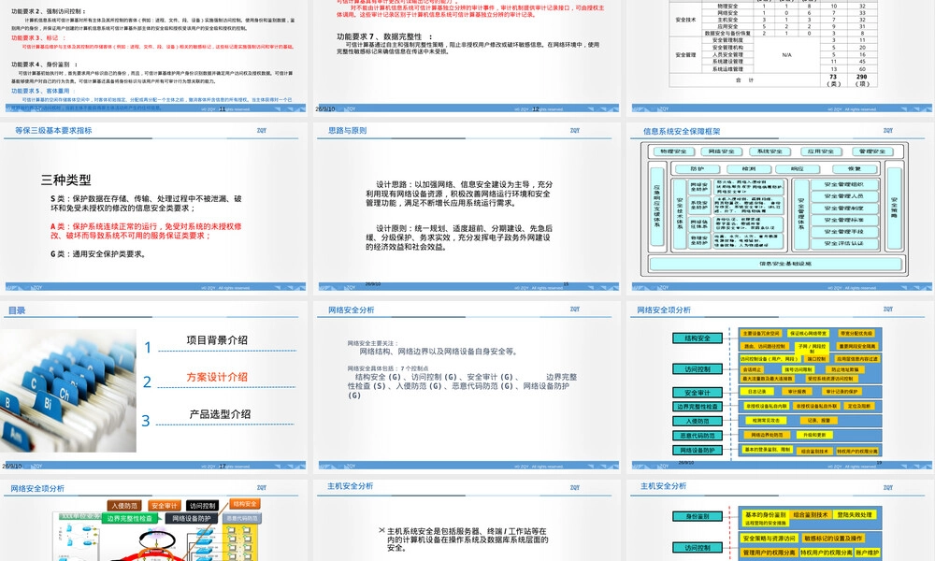The height and width of the screenshot is (561, 935).
Task: Click 方案设计介绍 in the 目录 slide
Action: pyautogui.click(x=217, y=377)
